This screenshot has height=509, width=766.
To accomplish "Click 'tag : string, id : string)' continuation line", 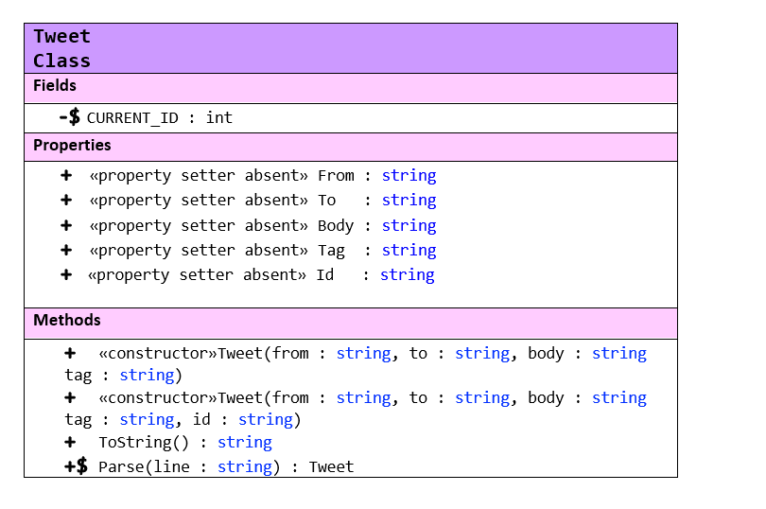I will coord(183,419).
